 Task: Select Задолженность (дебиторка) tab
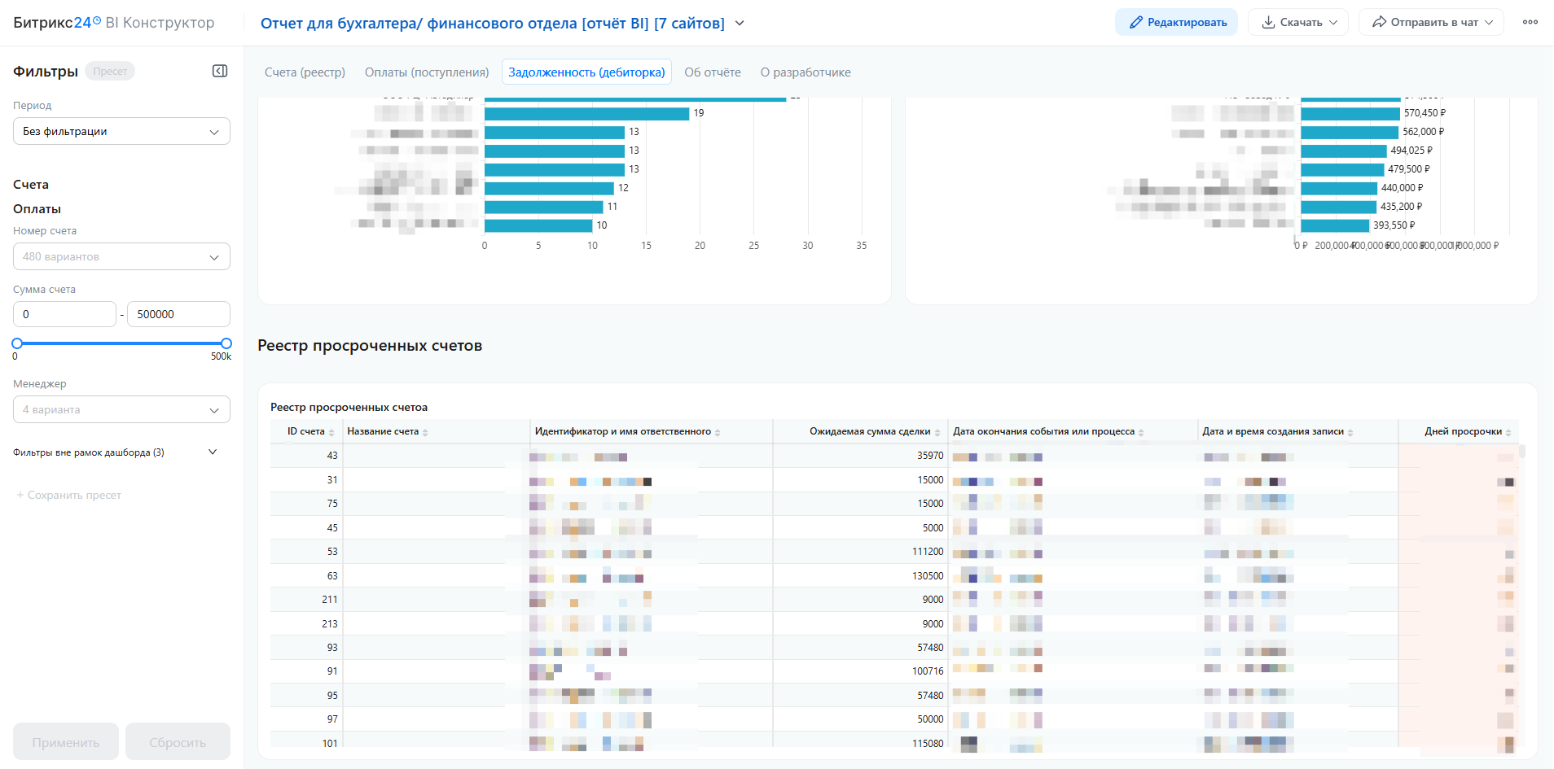pyautogui.click(x=586, y=72)
